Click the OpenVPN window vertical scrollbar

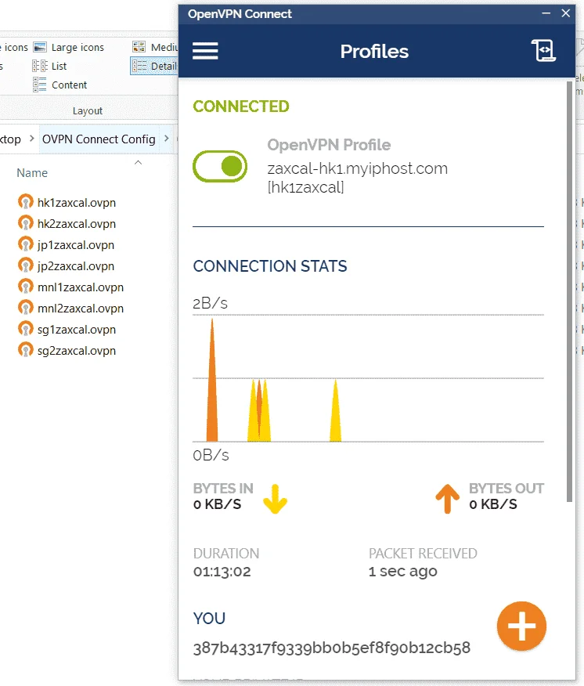click(569, 291)
